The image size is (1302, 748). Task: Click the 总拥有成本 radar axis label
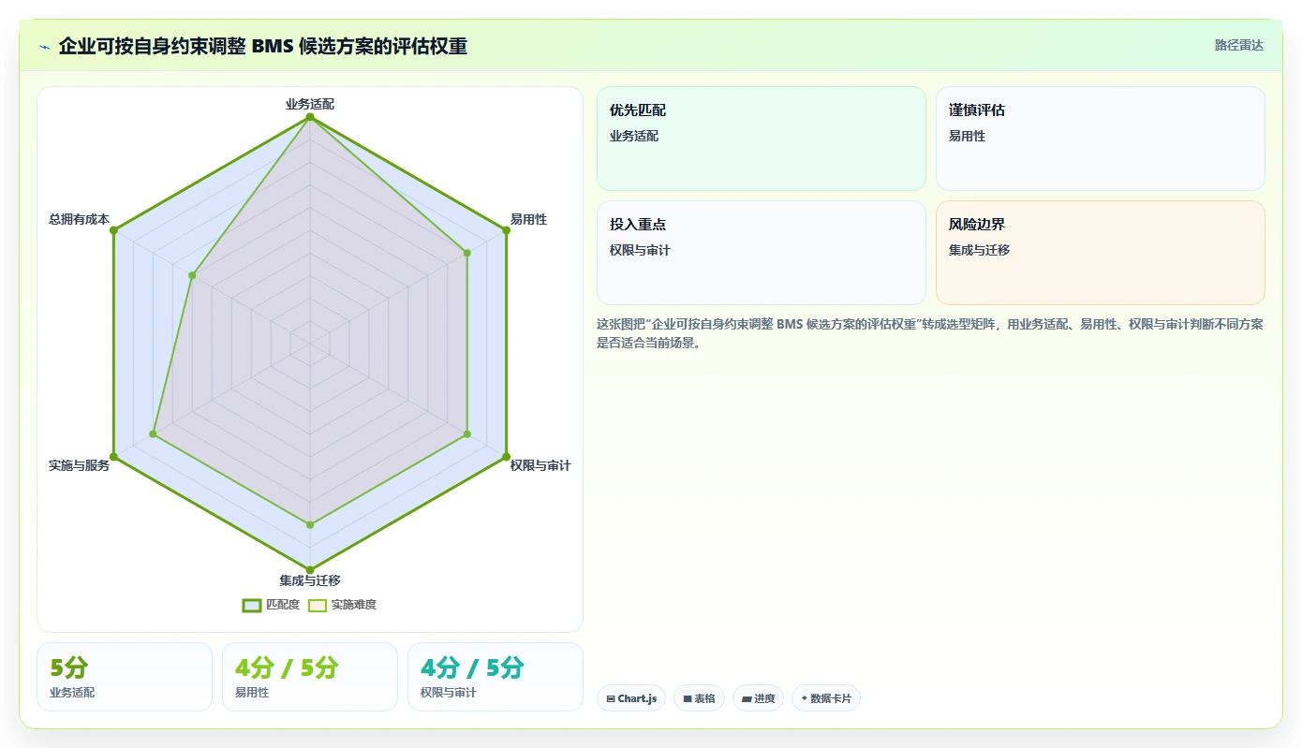[x=80, y=219]
